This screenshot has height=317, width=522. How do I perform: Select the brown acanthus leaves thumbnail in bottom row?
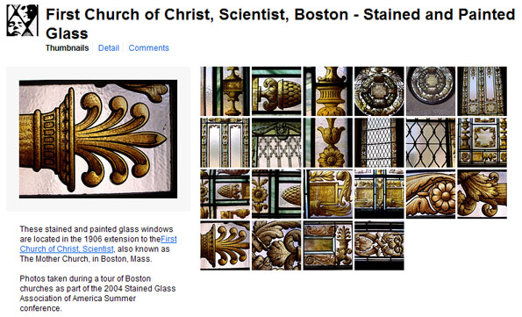[x=276, y=245]
